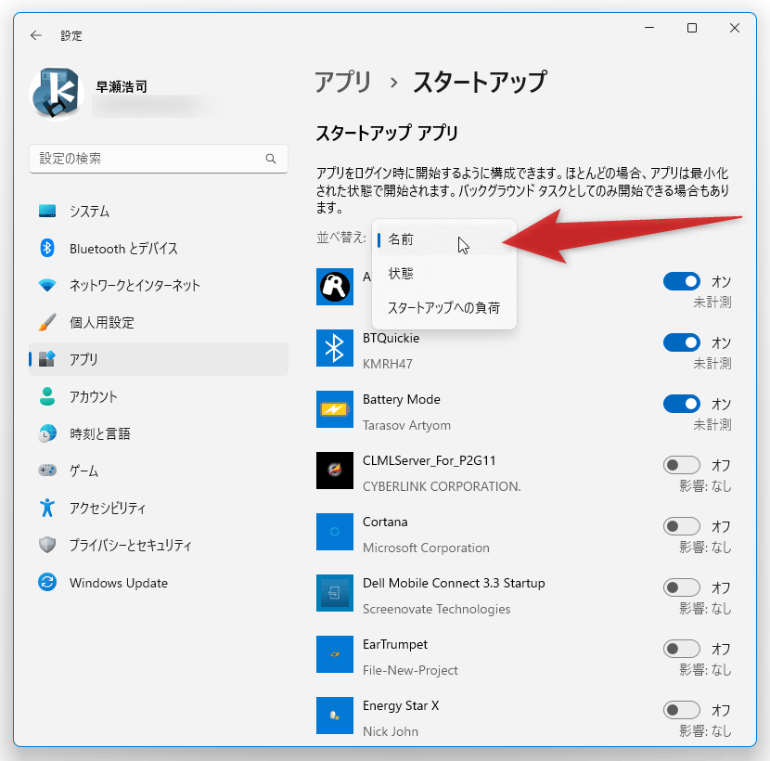
Task: Click the アクセシビリティ figure icon
Action: pyautogui.click(x=47, y=508)
